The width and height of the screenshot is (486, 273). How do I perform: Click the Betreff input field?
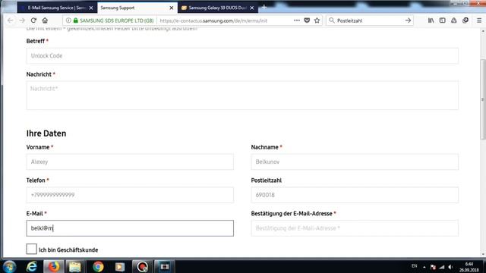click(242, 55)
